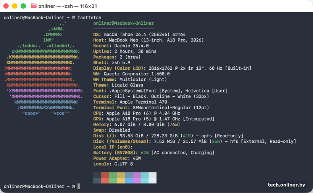Click the 'Theme: Liquid Glass' line

pyautogui.click(x=118, y=85)
